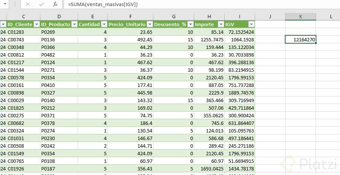This screenshot has height=175, width=340.
Task: Confirm the formula with the checkmark icon
Action: [x=42, y=4]
